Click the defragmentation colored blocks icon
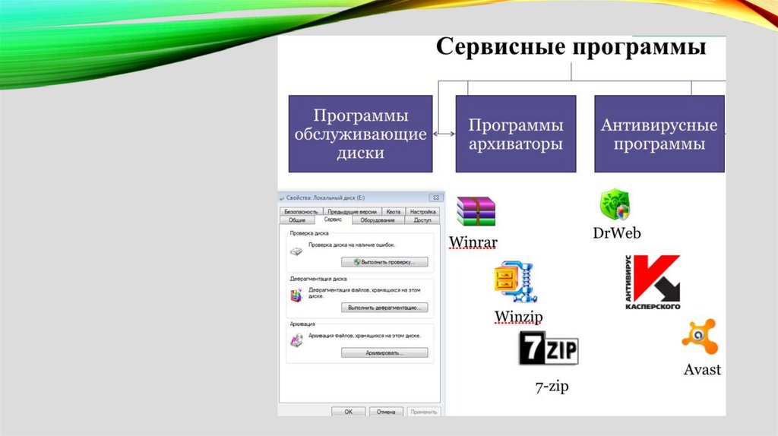The height and width of the screenshot is (436, 778). (x=296, y=295)
